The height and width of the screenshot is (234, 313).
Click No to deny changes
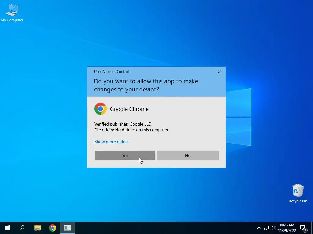coord(188,155)
